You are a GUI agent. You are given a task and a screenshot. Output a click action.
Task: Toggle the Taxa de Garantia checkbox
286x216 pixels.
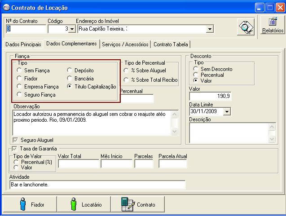(15, 149)
